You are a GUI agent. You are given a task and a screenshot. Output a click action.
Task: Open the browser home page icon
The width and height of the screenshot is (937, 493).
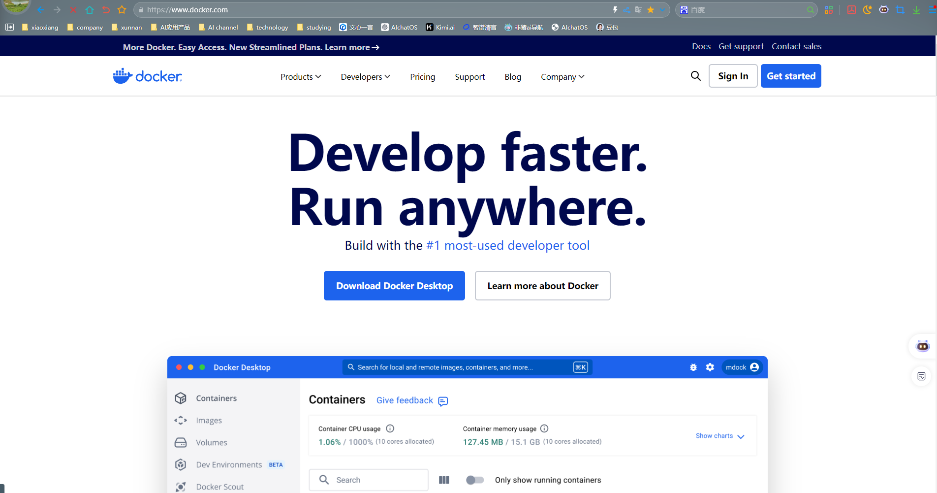tap(90, 10)
